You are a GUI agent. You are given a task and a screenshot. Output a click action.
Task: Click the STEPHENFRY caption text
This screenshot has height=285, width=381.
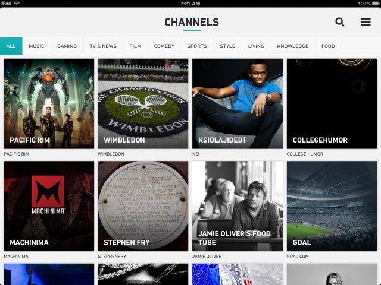point(112,256)
